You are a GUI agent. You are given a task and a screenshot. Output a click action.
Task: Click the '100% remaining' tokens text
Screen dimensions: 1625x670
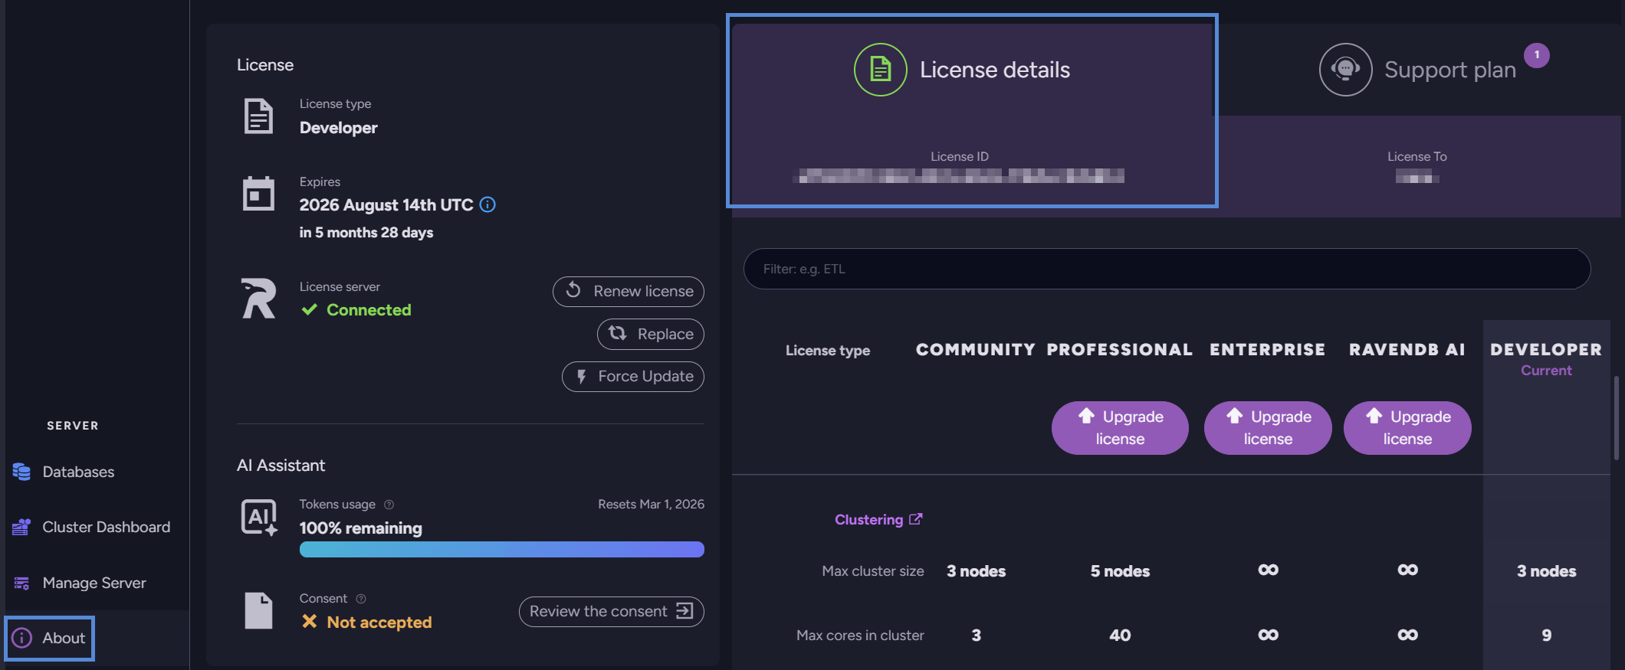(x=360, y=528)
